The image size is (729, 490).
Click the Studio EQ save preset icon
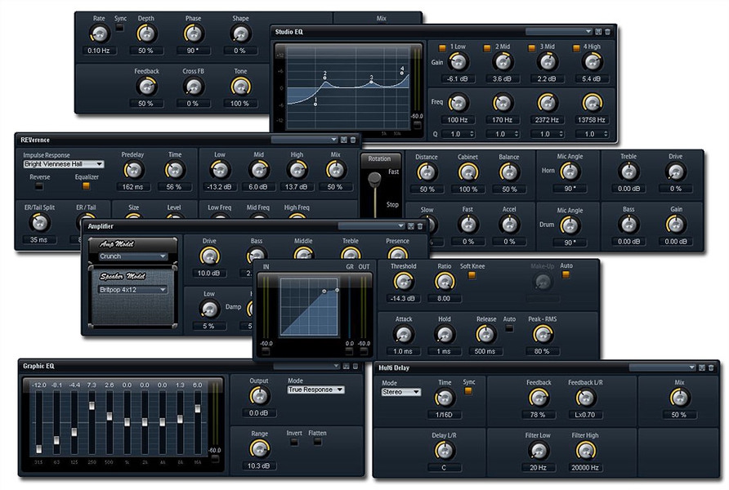pyautogui.click(x=598, y=31)
